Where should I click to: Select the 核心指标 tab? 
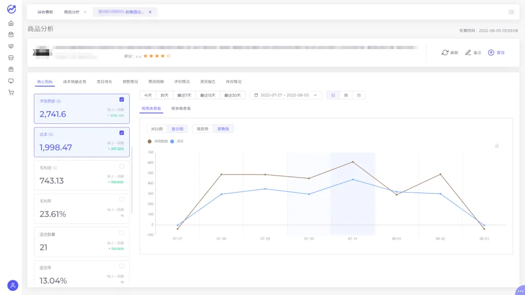(x=45, y=81)
